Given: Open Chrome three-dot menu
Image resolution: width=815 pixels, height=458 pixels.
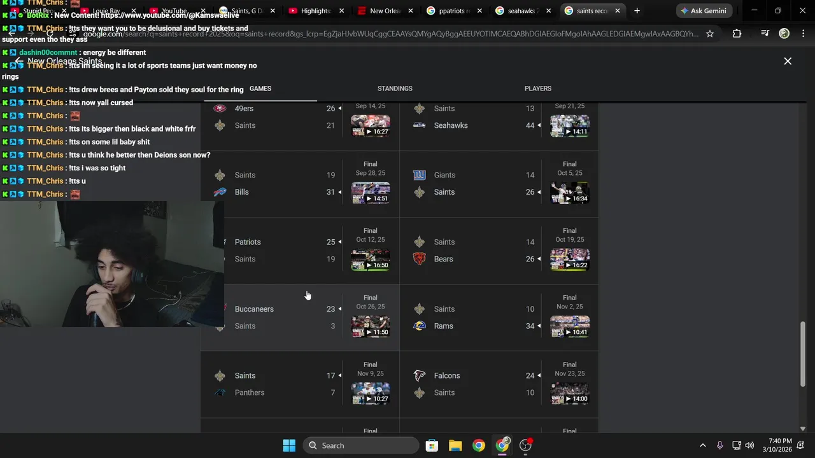Looking at the screenshot, I should 803,34.
